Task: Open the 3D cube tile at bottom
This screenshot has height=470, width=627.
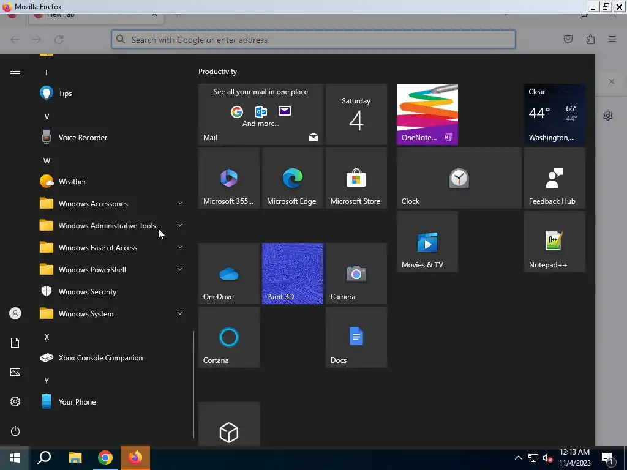Action: click(229, 424)
